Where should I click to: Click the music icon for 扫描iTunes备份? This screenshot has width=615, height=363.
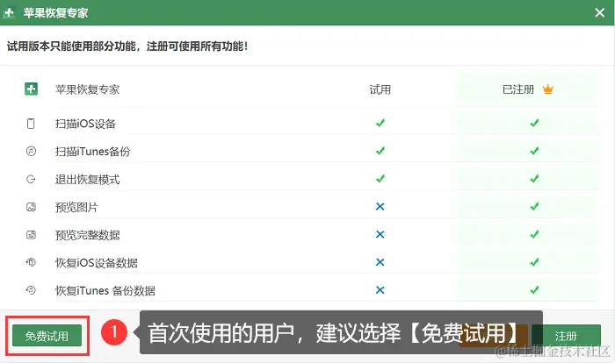tap(31, 151)
